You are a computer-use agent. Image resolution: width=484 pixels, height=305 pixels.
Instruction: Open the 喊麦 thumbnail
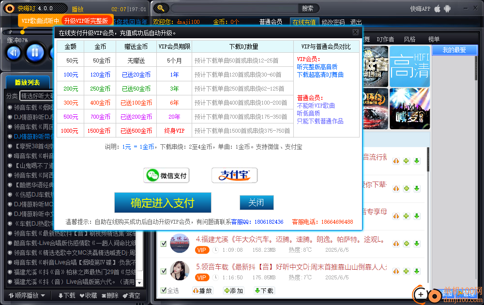[x=409, y=108]
